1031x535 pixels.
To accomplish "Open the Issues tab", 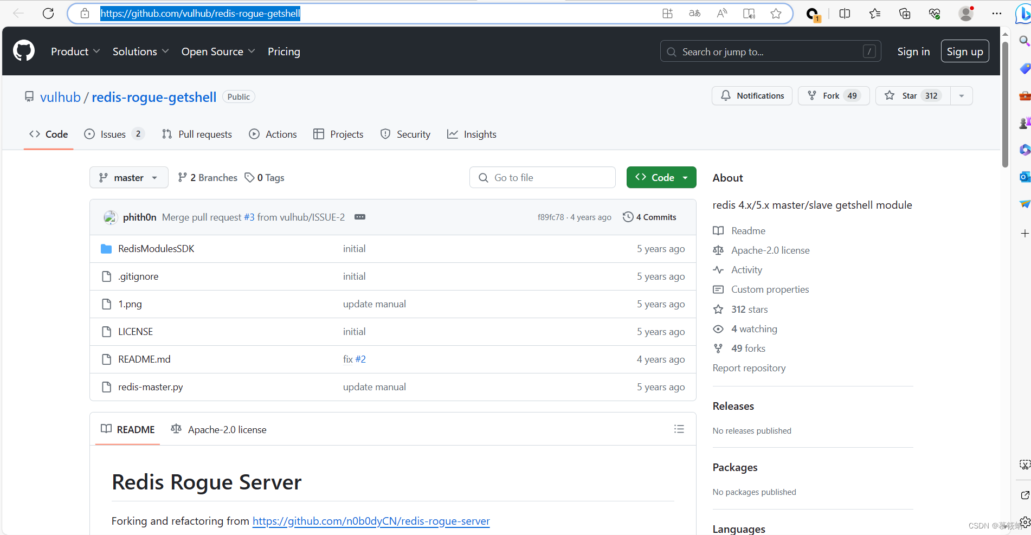I will point(114,134).
